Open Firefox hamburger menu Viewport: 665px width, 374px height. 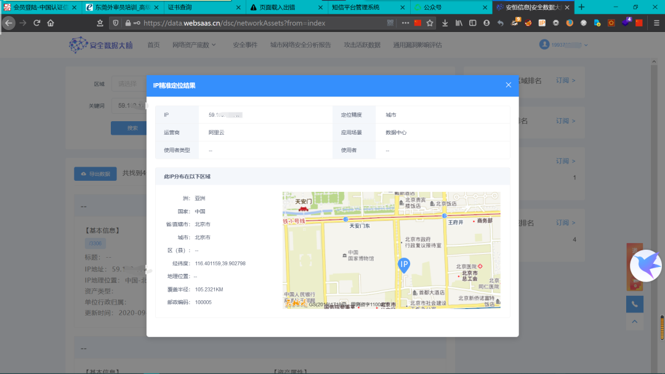pos(656,23)
